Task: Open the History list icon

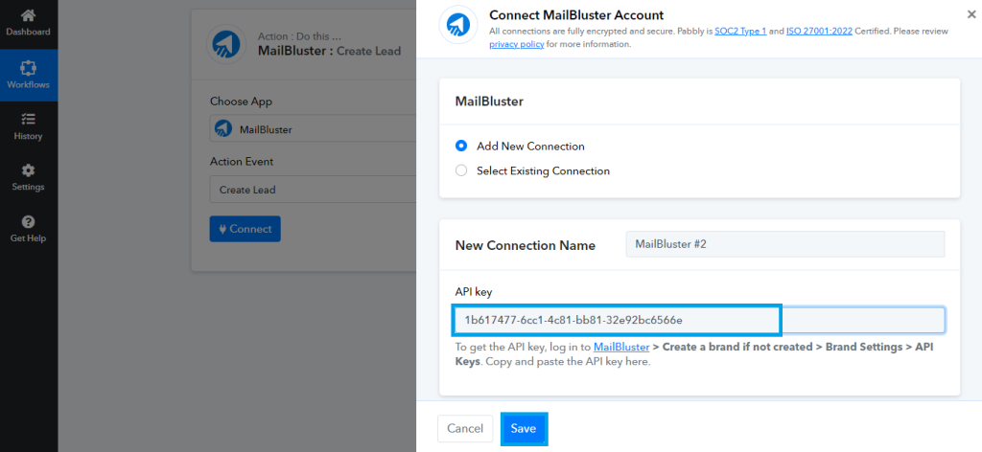Action: click(x=28, y=119)
